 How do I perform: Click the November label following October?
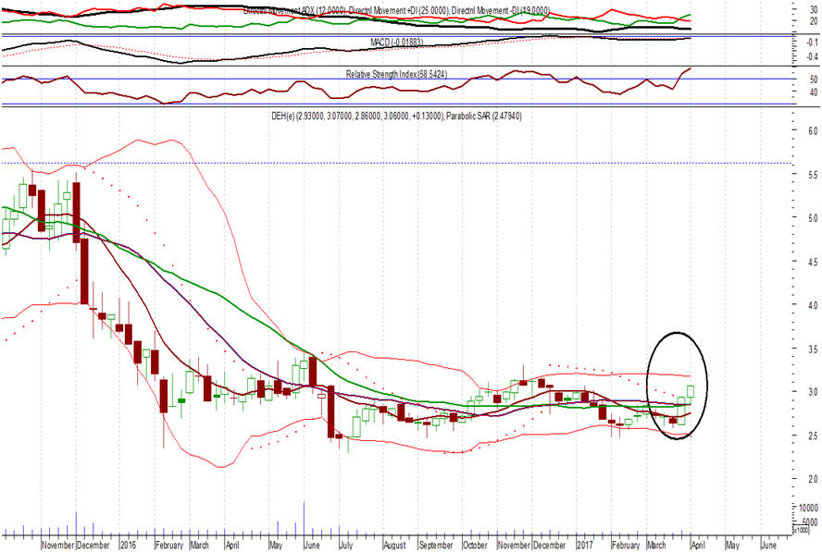514,546
